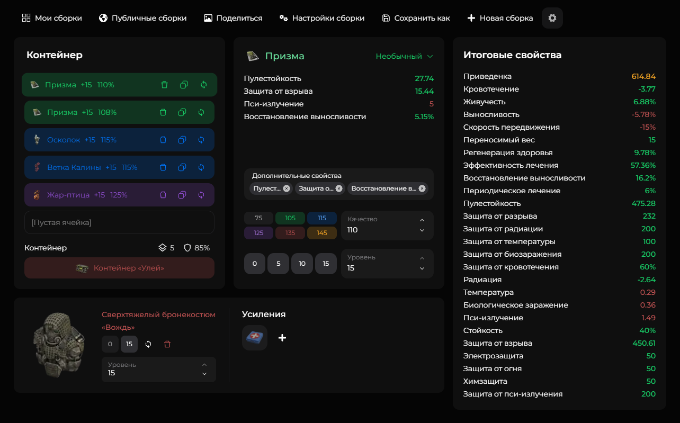The image size is (680, 423).
Task: Copy the Ветка Калины artifact
Action: click(x=182, y=167)
